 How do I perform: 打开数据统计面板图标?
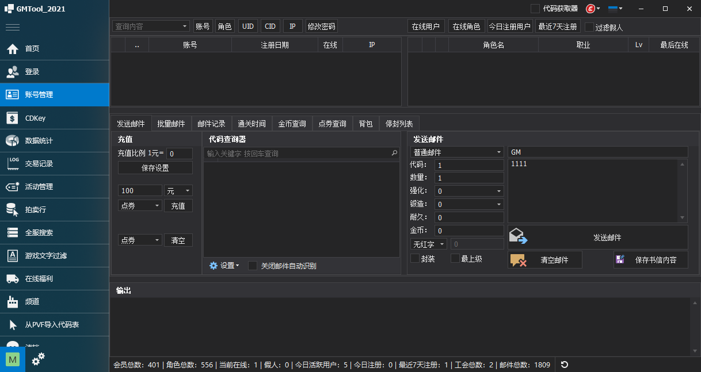13,141
